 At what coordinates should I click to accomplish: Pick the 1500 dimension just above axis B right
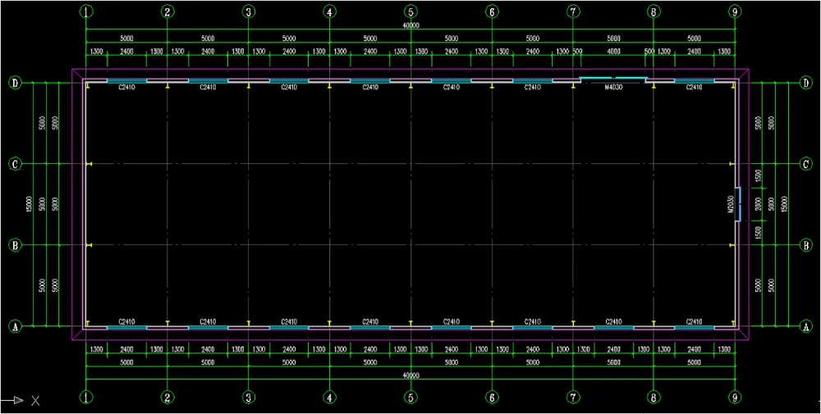pos(758,233)
